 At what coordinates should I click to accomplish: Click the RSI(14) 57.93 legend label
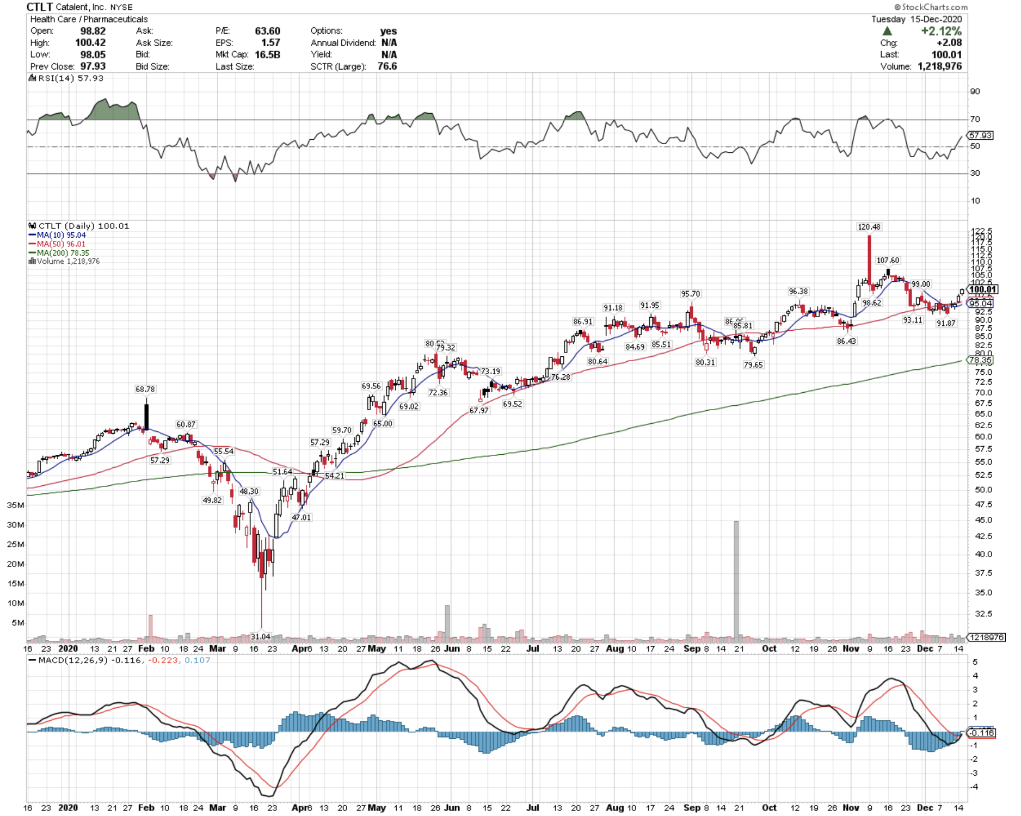[x=71, y=78]
